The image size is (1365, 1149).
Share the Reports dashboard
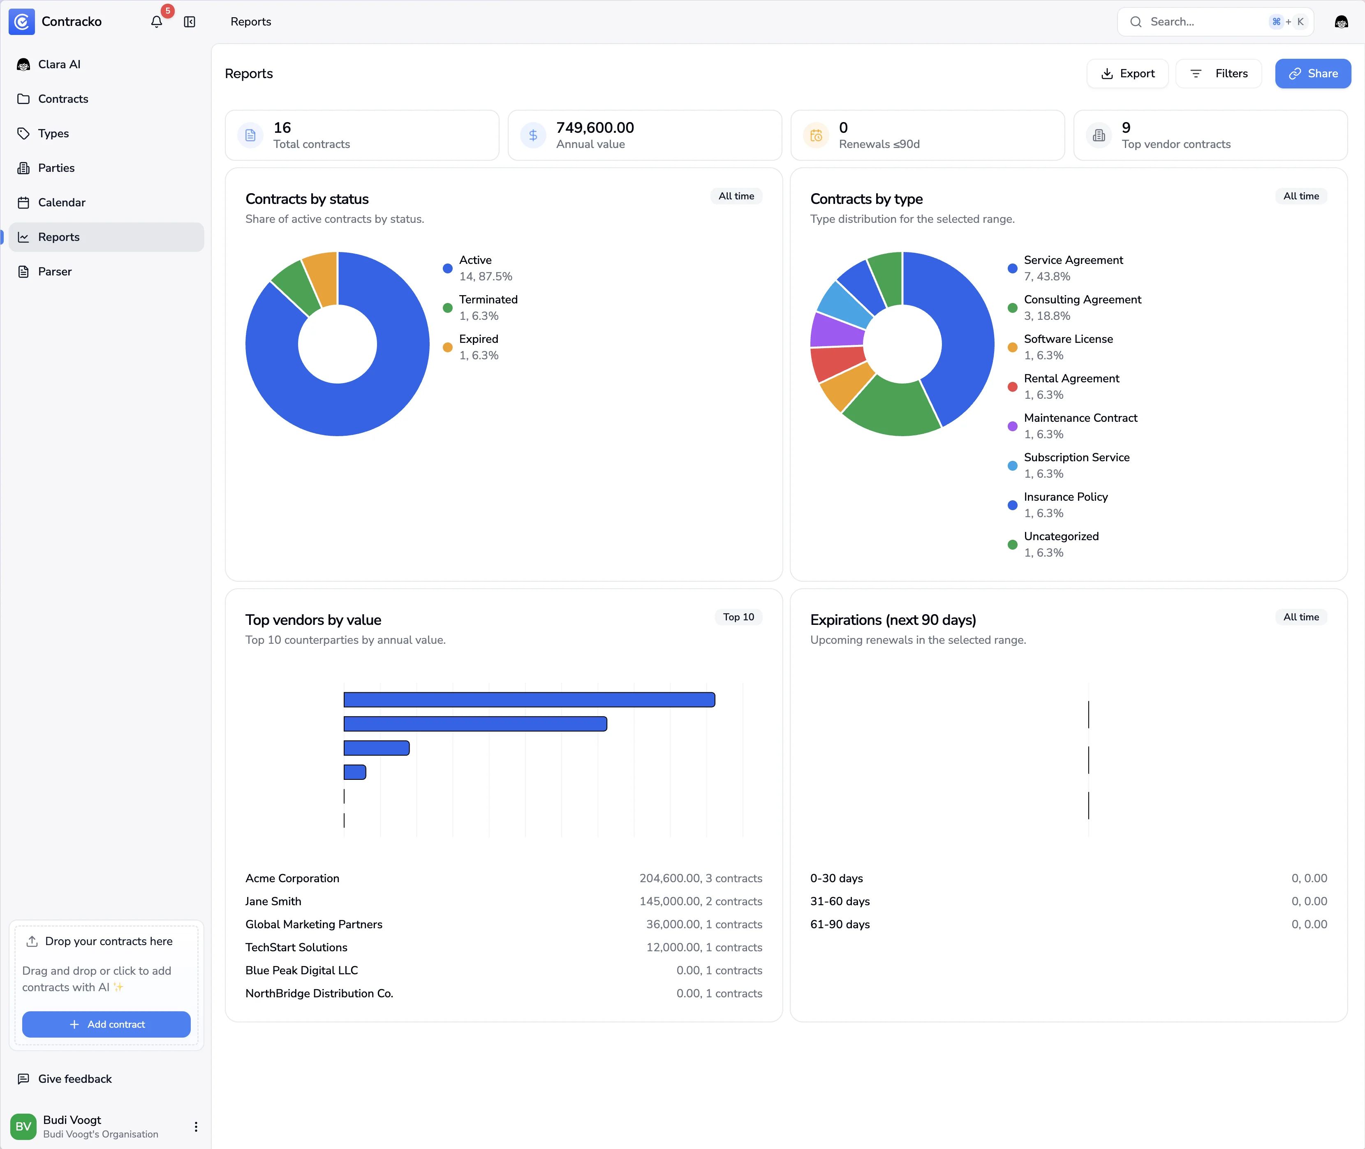(x=1313, y=73)
